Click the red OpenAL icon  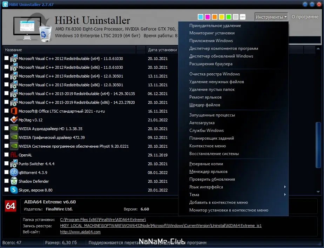click(14, 155)
